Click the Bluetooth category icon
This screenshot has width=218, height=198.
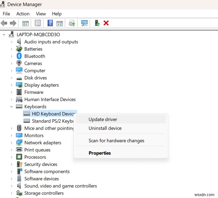pos(19,56)
